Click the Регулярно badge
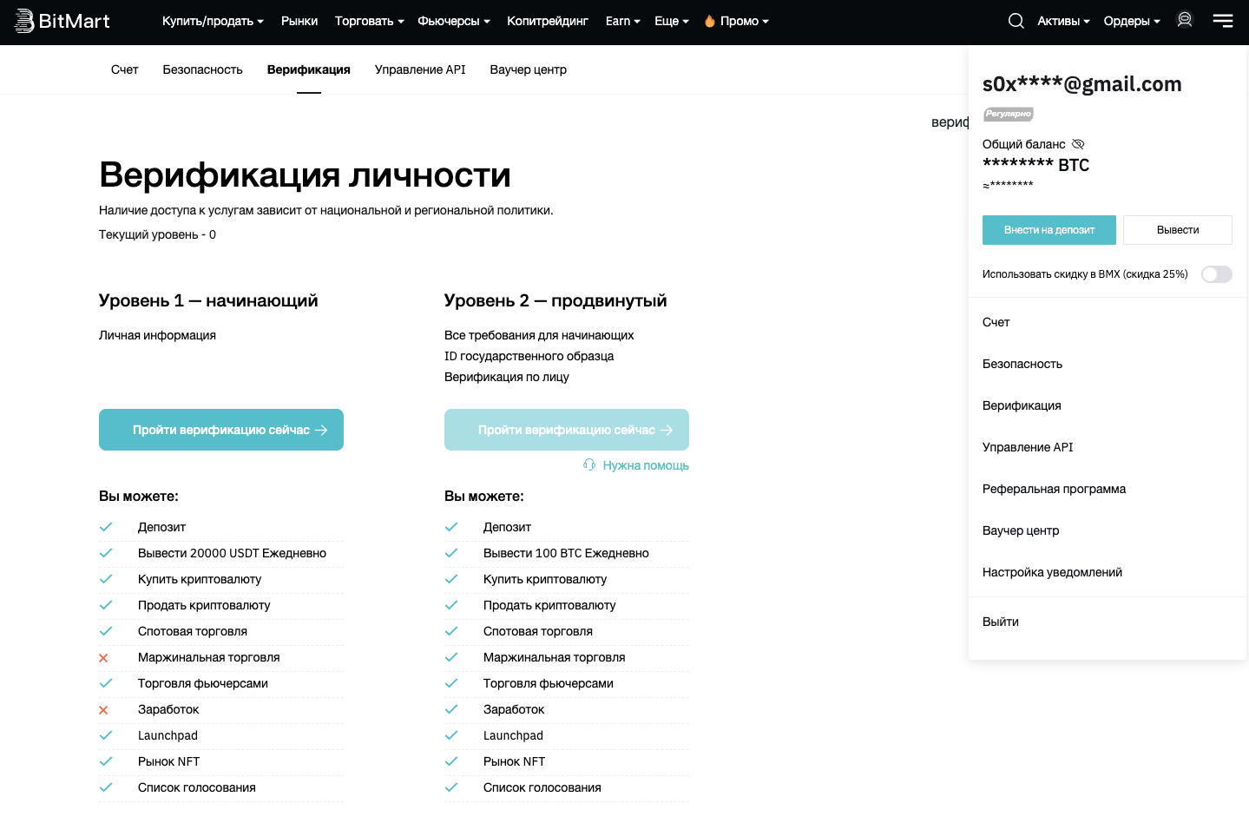This screenshot has width=1249, height=823. [1008, 114]
